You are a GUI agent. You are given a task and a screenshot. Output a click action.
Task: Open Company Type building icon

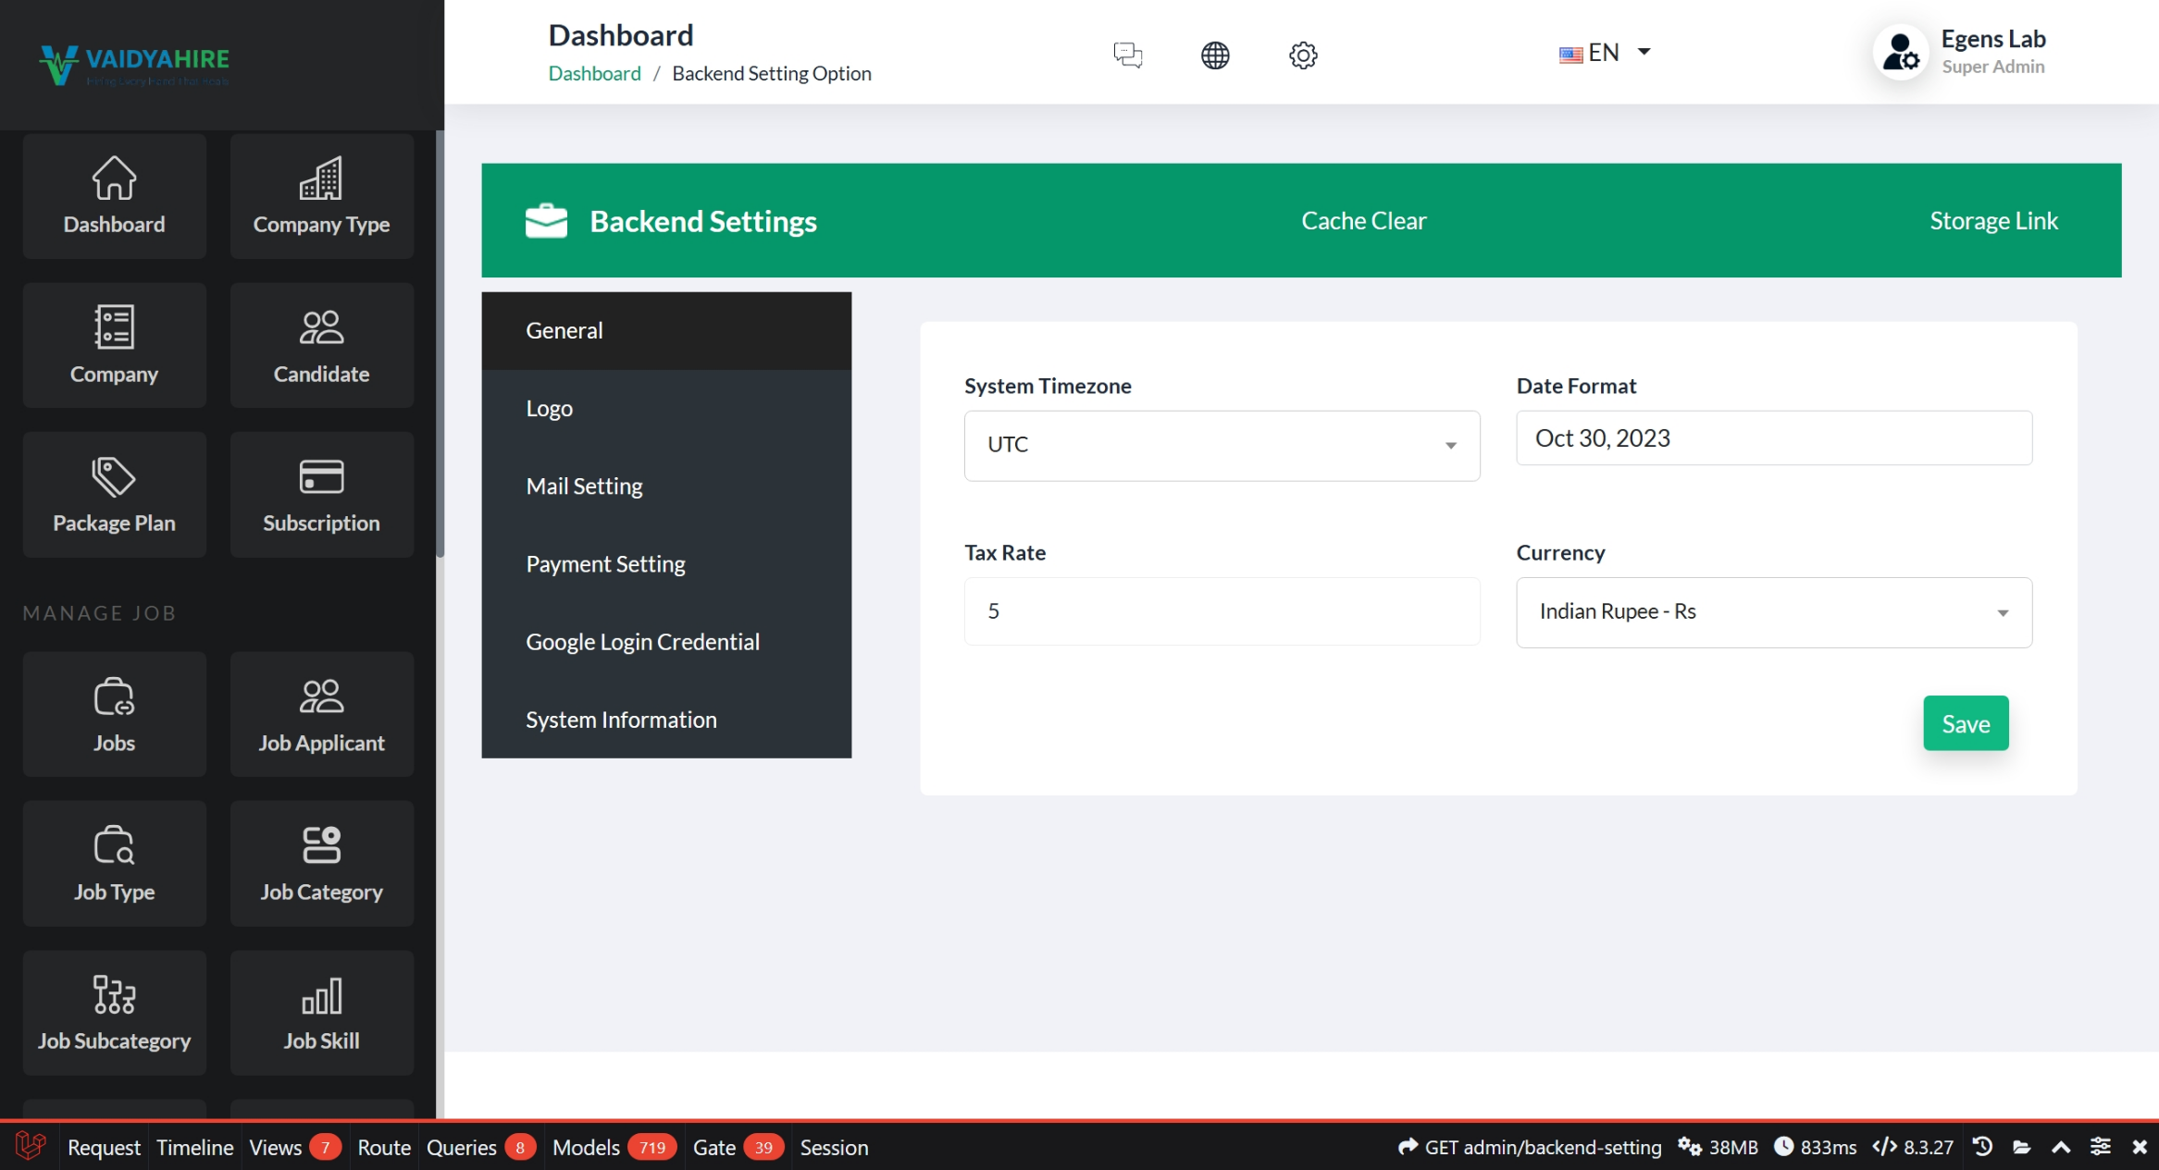click(x=321, y=179)
